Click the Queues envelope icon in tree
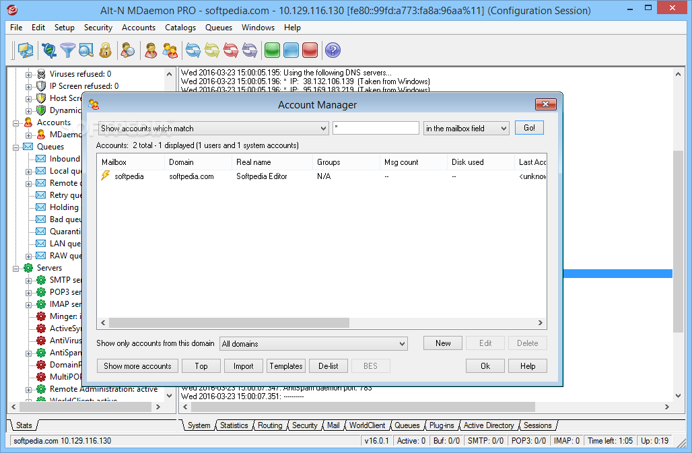 28,147
